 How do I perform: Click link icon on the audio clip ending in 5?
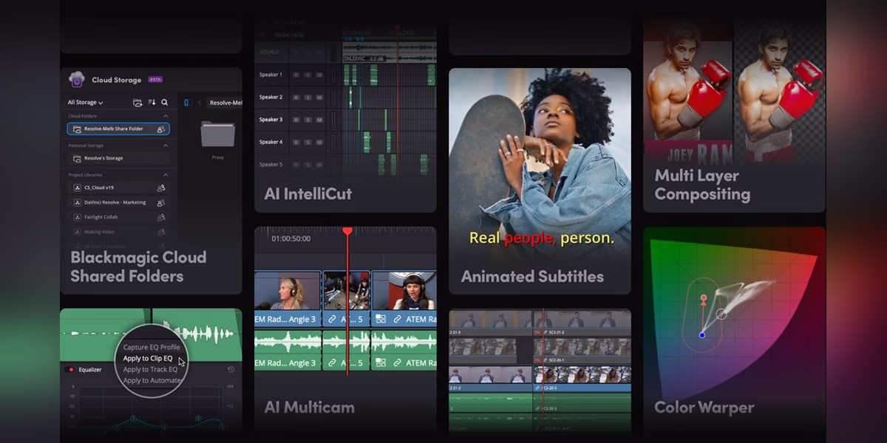click(x=332, y=363)
